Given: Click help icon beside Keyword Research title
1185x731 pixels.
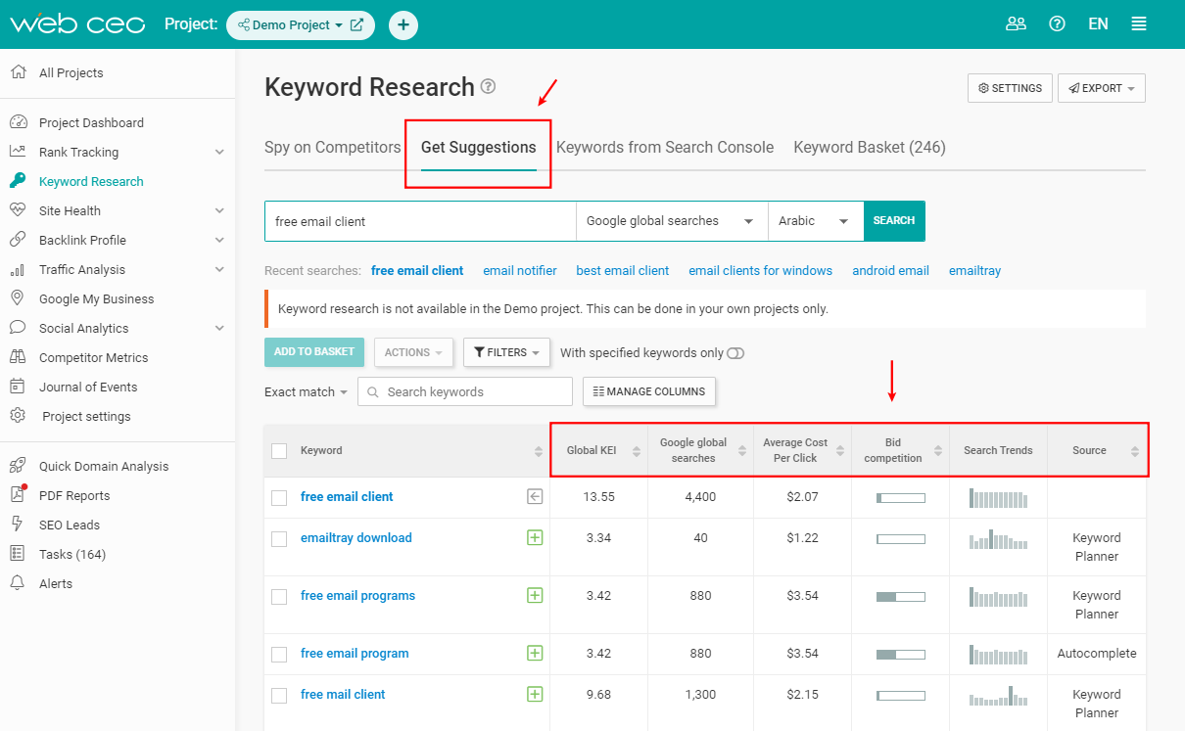Looking at the screenshot, I should [488, 87].
